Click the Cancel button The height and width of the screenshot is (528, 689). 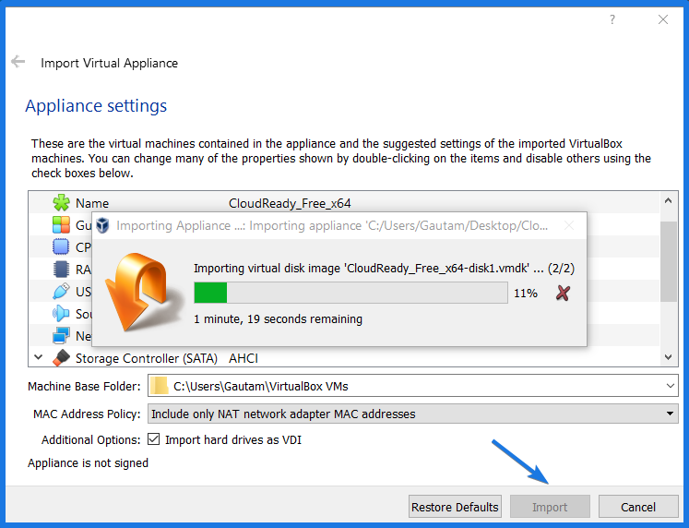coord(638,507)
